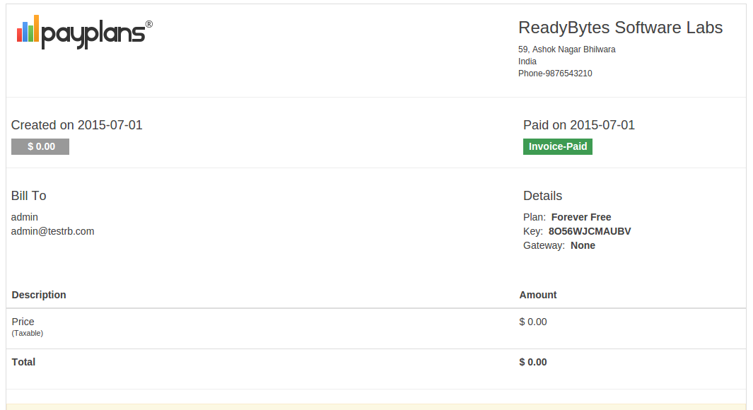
Task: Click the Created on 2015-07-01 heading
Action: (77, 125)
